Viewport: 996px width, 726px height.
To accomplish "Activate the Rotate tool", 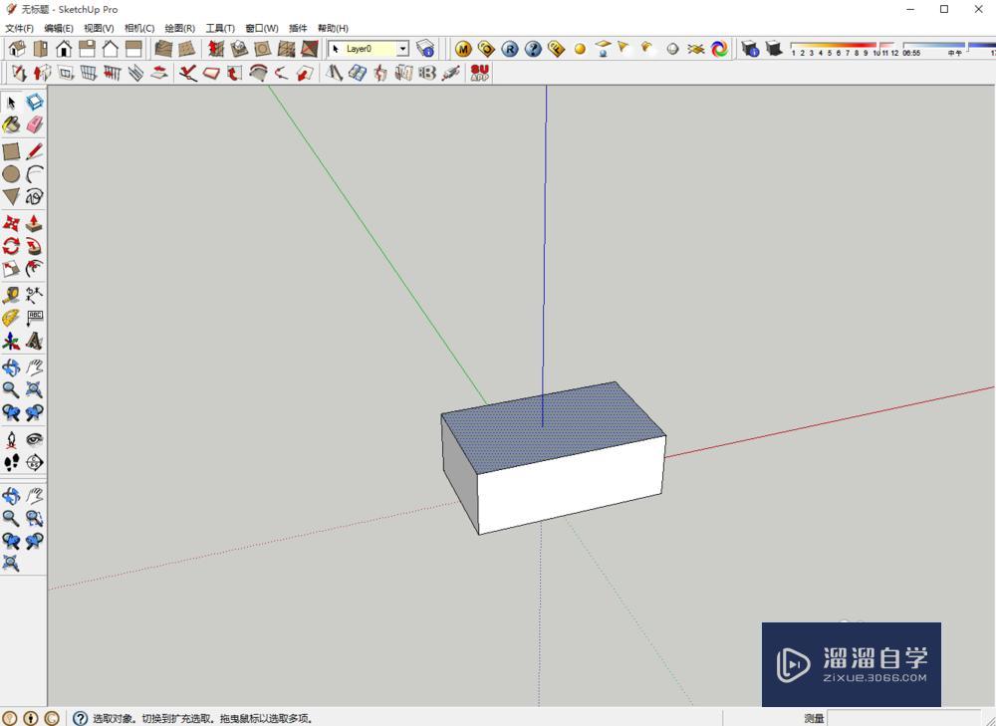I will (x=11, y=246).
